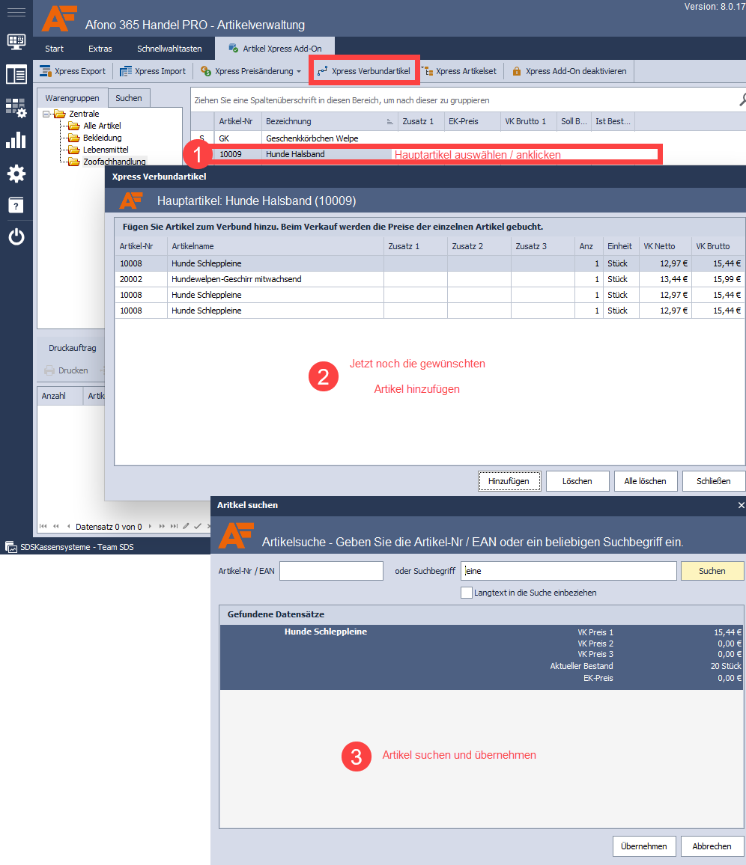Click the SDSKassensysteme status bar icon
This screenshot has height=865, width=746.
[x=11, y=547]
